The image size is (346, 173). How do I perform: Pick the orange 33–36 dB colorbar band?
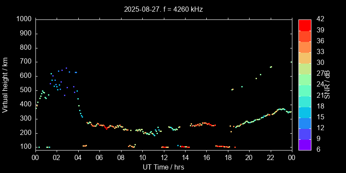click(304, 47)
